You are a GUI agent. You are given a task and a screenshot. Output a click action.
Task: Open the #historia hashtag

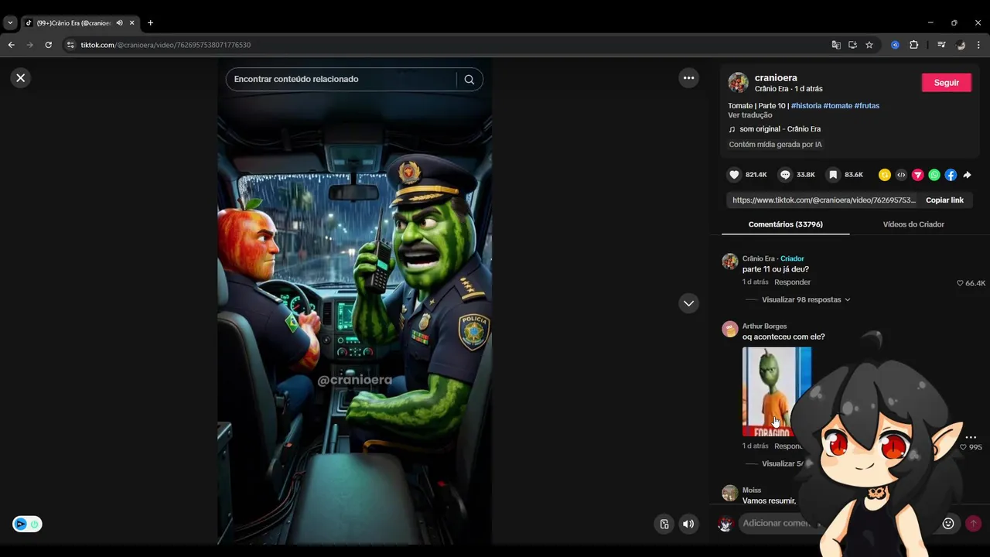[806, 105]
